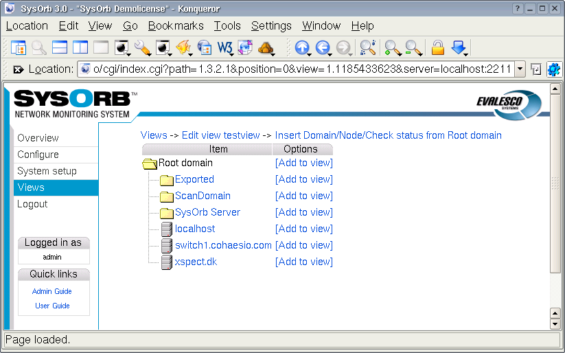Image resolution: width=565 pixels, height=353 pixels.
Task: Add xspect.dk to view
Action: [x=304, y=262]
